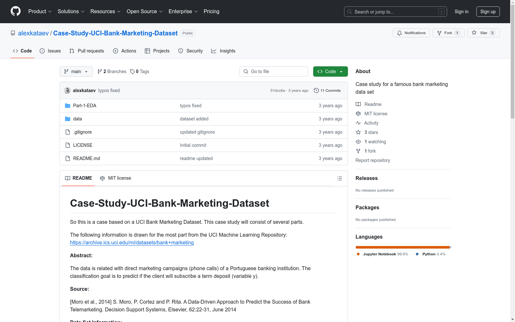Open commit 51dcc6a hash link

278,90
